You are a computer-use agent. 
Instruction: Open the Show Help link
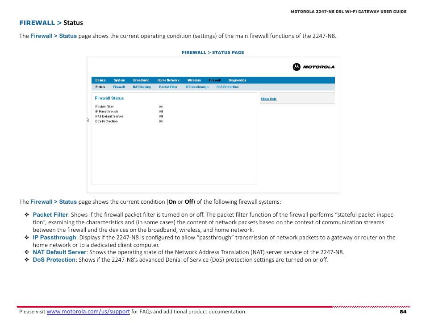pyautogui.click(x=268, y=99)
